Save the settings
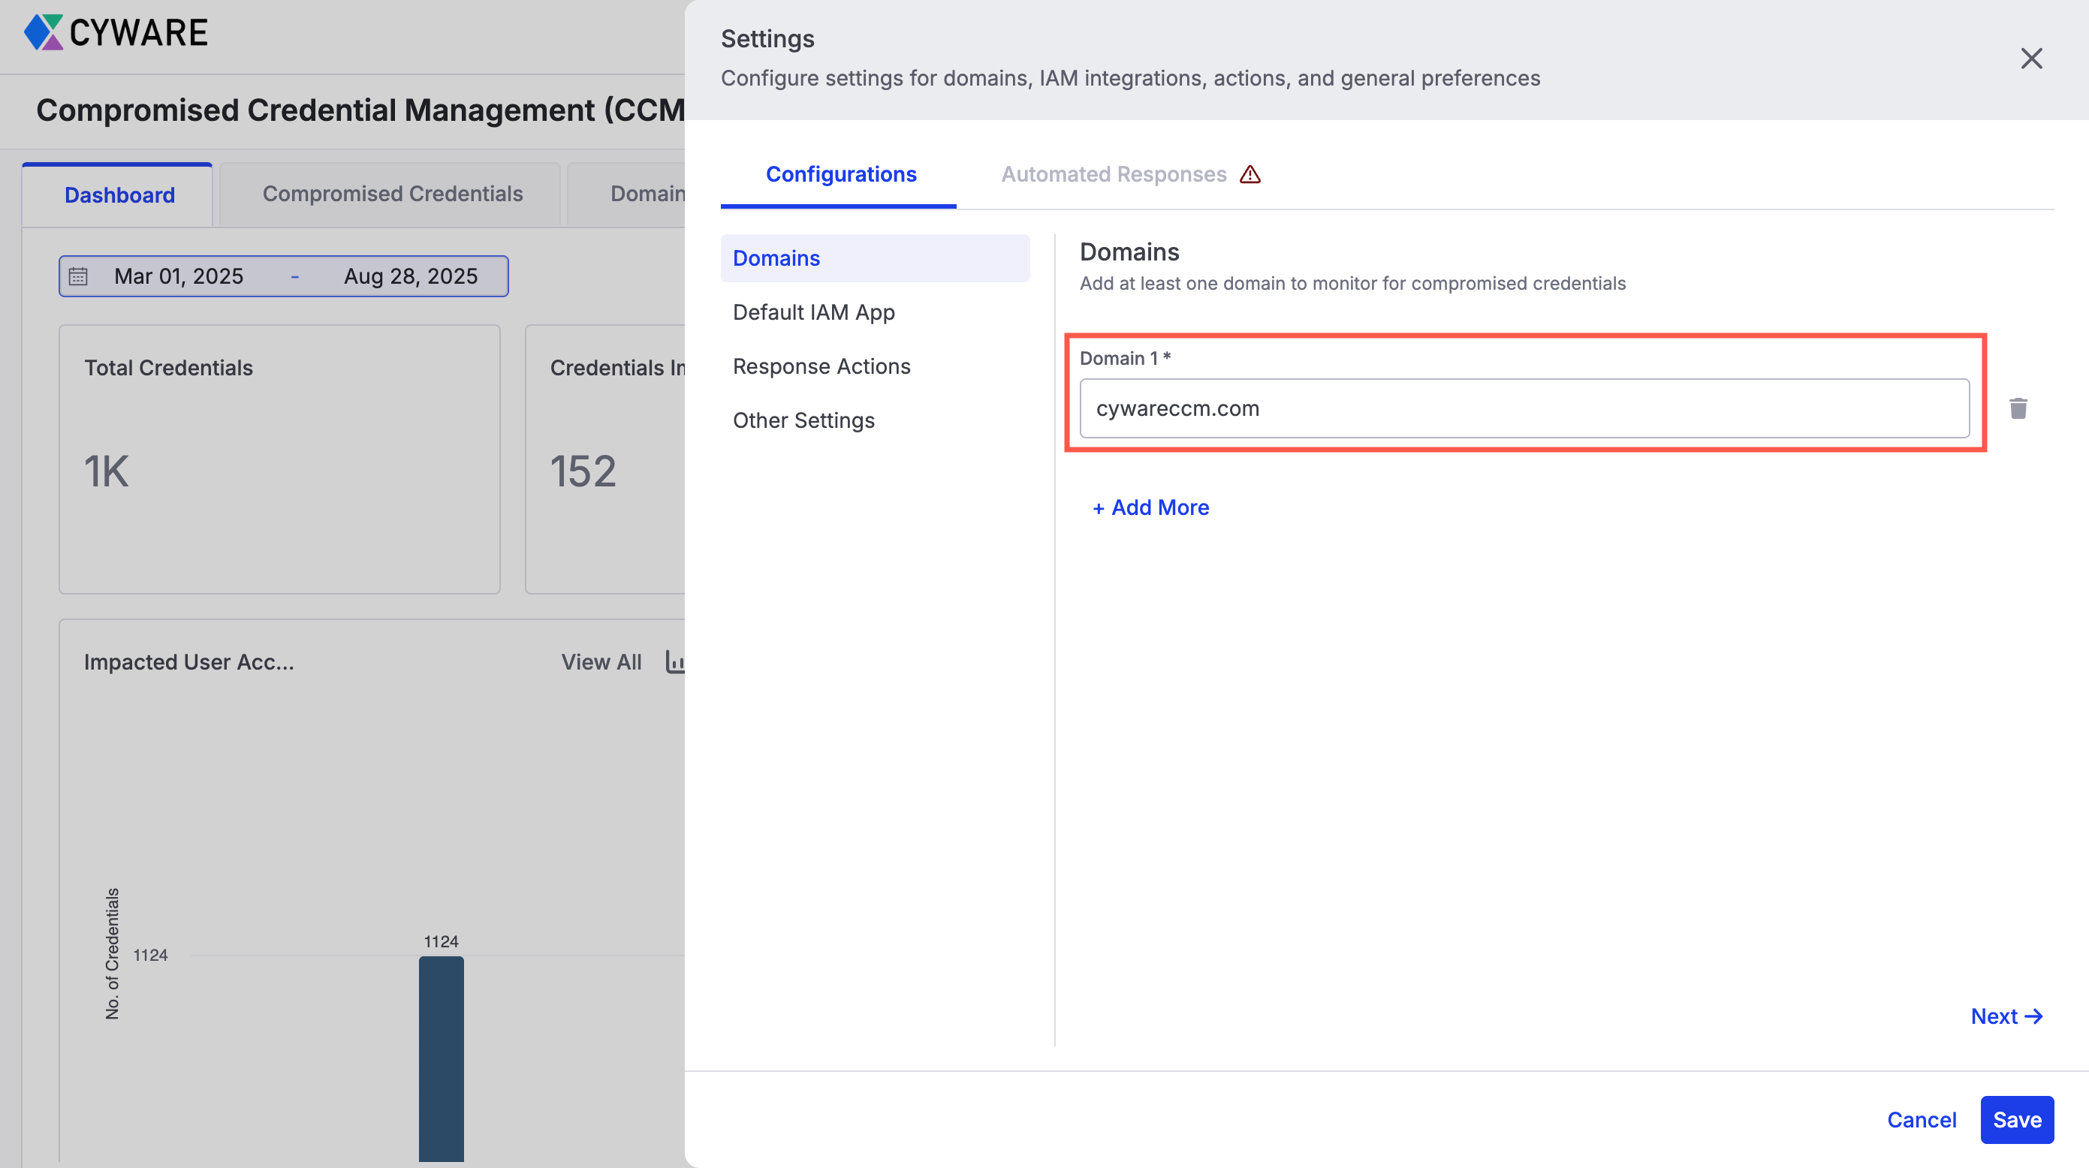The width and height of the screenshot is (2089, 1168). tap(2016, 1119)
